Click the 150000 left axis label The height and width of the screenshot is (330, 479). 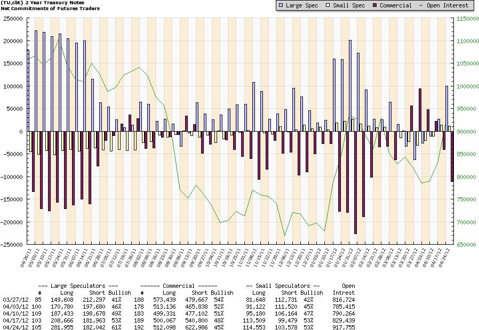[x=13, y=64]
